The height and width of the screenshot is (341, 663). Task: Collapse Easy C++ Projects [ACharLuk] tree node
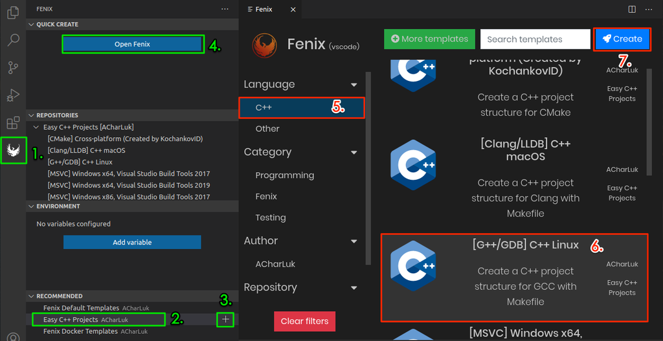(x=36, y=127)
